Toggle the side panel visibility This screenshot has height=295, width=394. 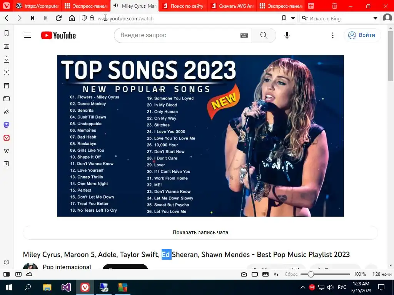7,274
